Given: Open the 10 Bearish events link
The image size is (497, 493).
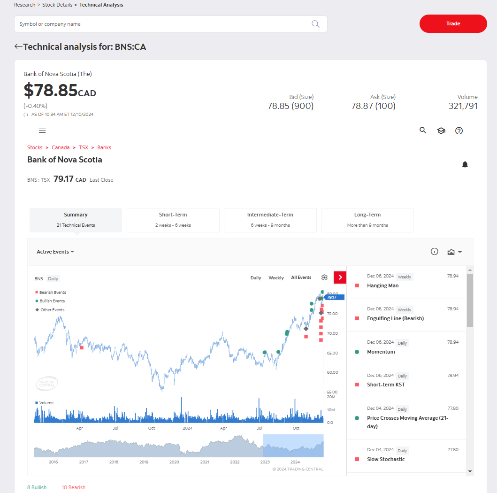Looking at the screenshot, I should (73, 487).
